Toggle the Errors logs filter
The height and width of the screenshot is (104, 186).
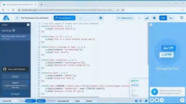pos(30,101)
